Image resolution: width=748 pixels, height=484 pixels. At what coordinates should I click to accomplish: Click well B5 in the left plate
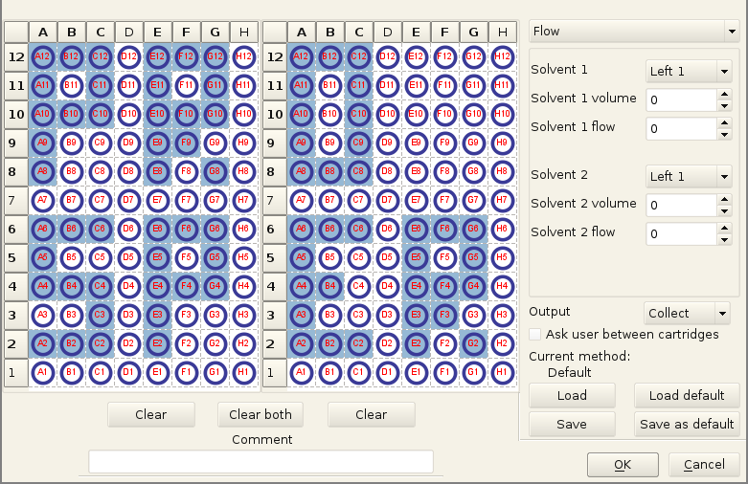coord(72,257)
